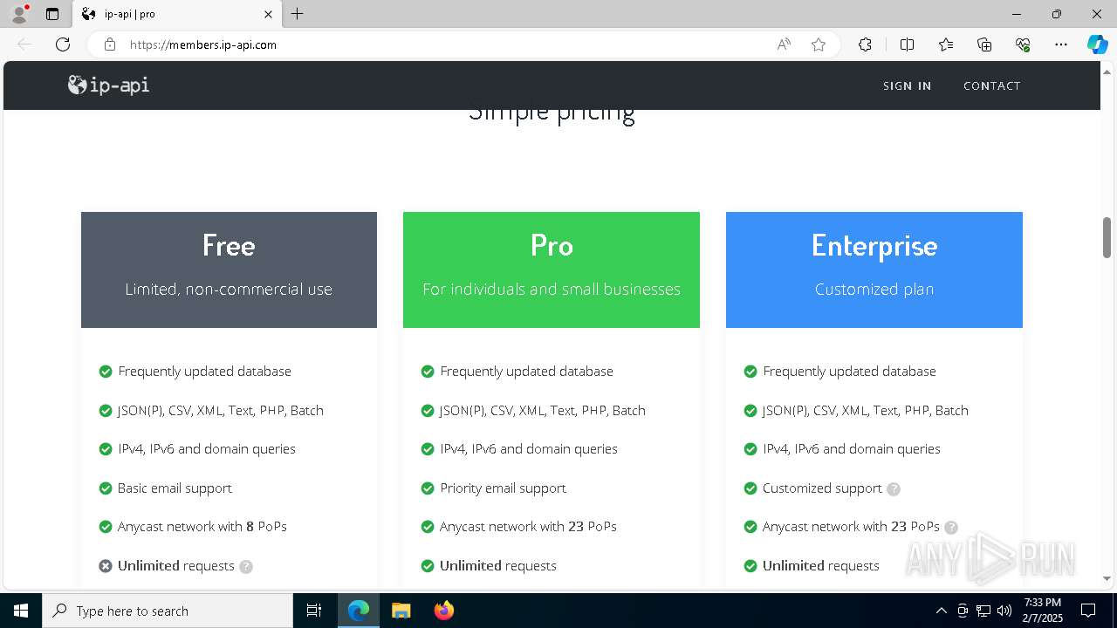Select Pro 'Unlimited requests' text
This screenshot has width=1117, height=628.
coord(498,566)
